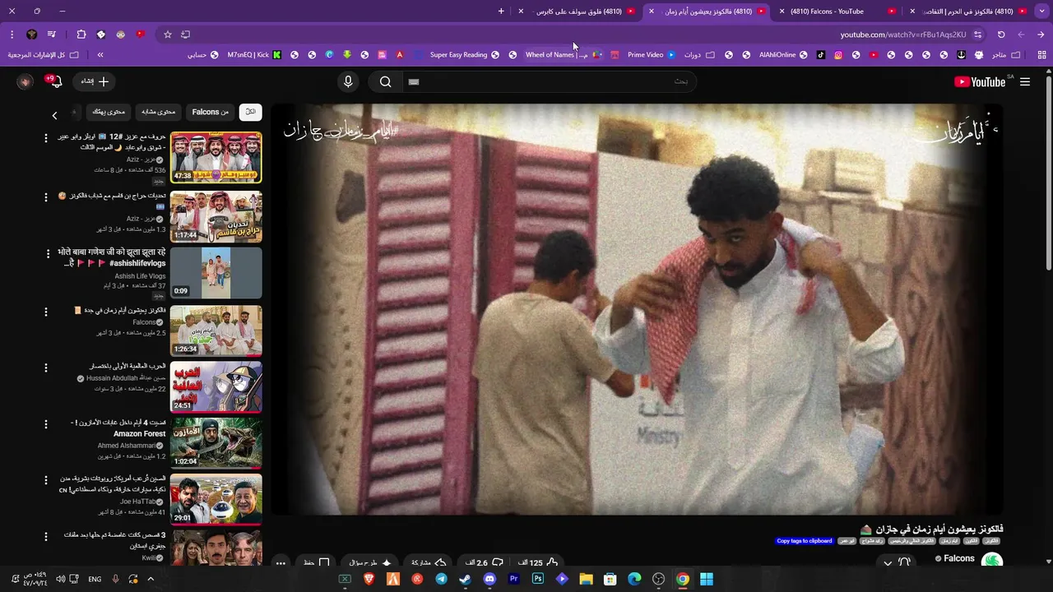
Task: Share the video with مشاركة
Action: (429, 562)
